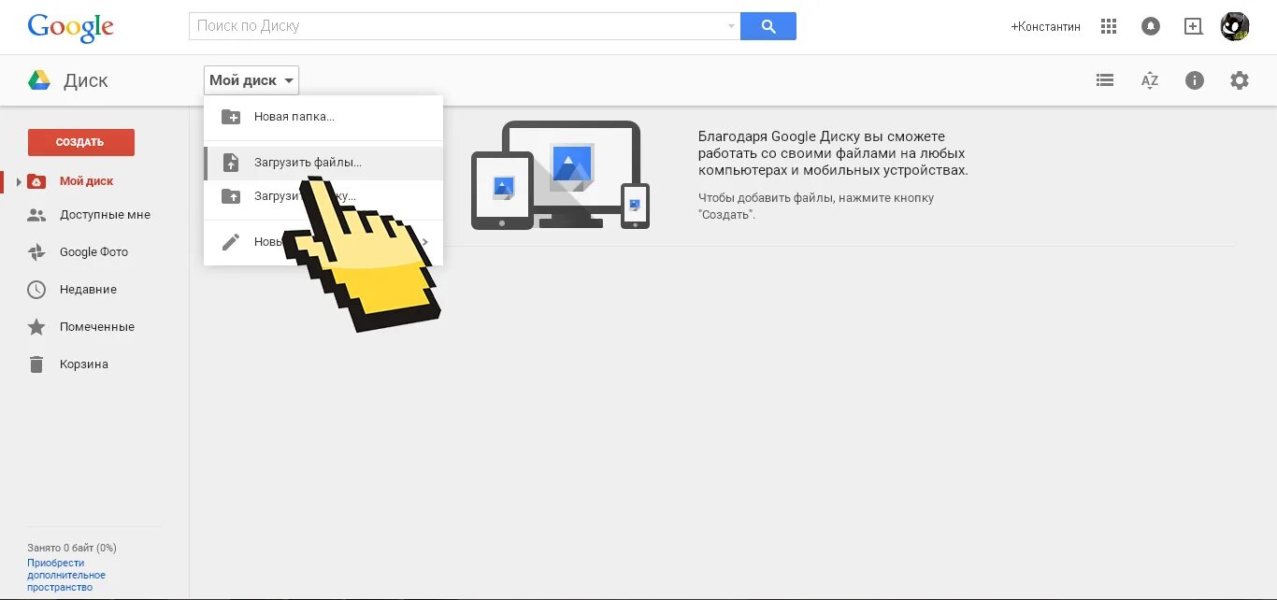Click the devices illustration image
The height and width of the screenshot is (600, 1277).
(560, 175)
